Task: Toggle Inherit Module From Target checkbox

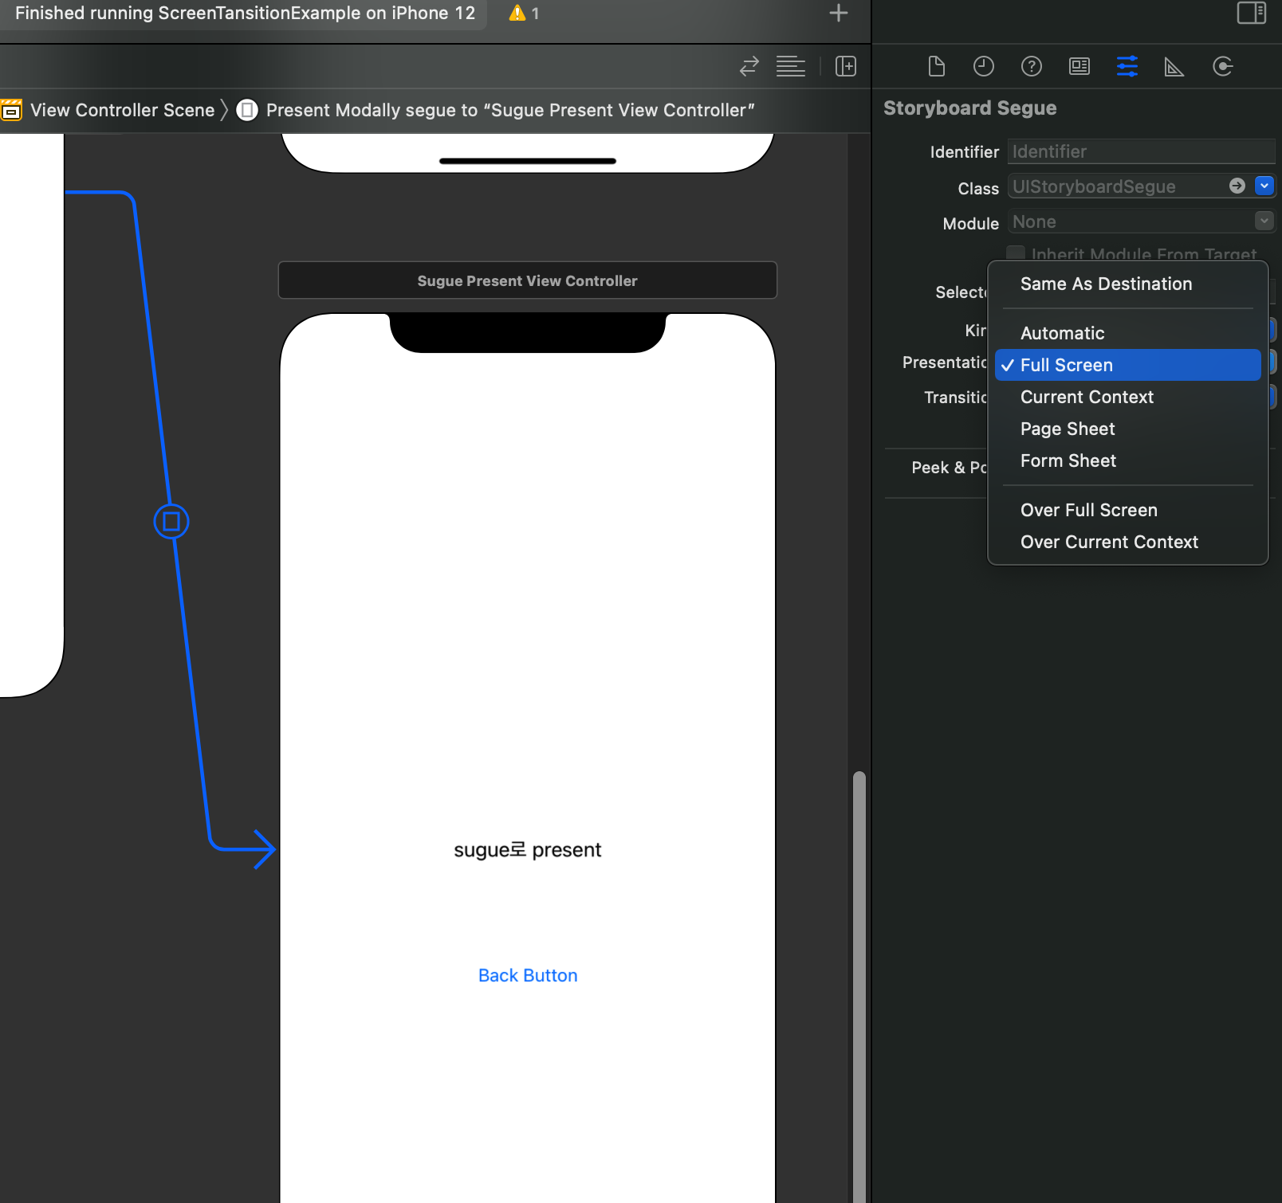Action: coord(1016,253)
